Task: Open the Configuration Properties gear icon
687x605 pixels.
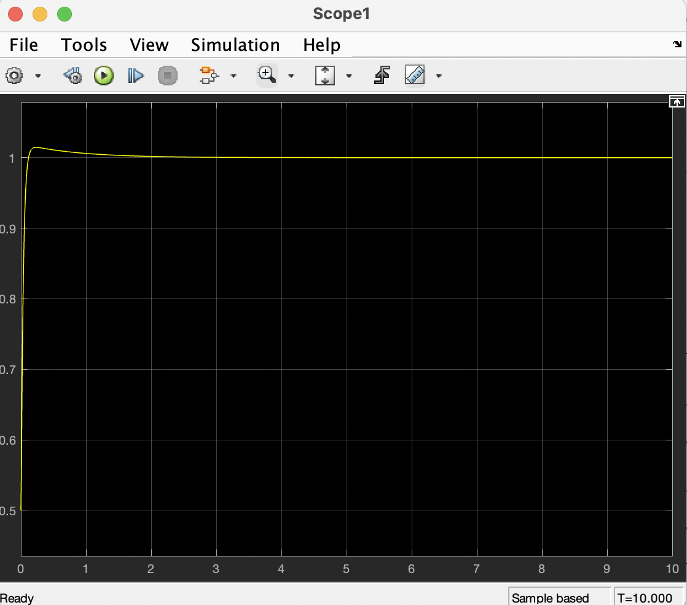Action: point(14,75)
